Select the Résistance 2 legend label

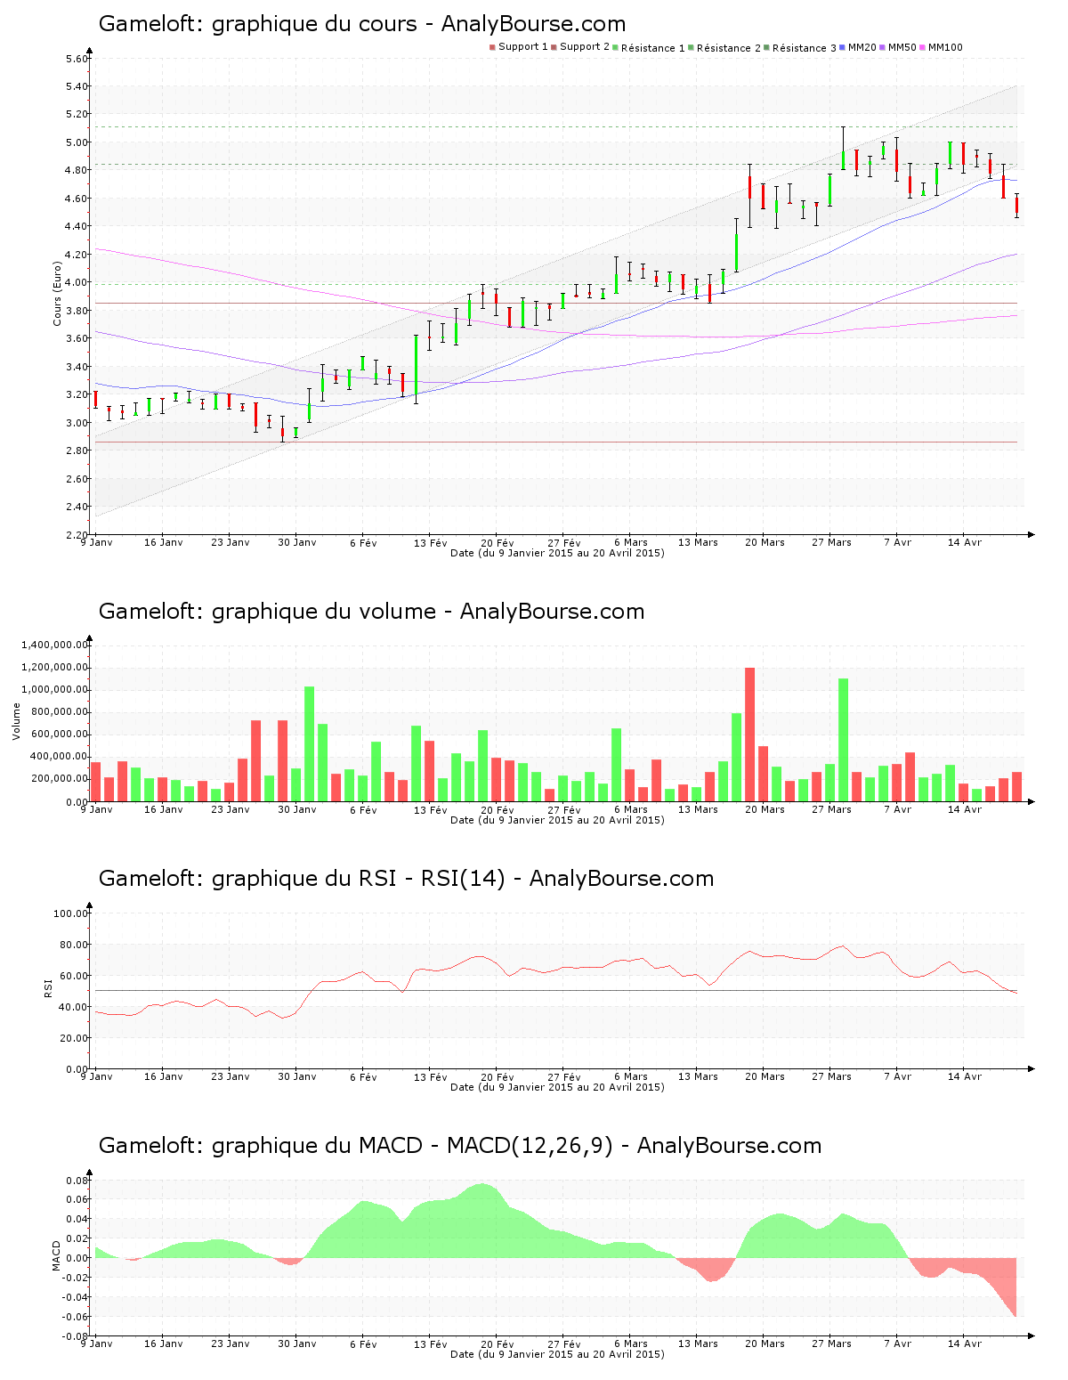(x=729, y=48)
